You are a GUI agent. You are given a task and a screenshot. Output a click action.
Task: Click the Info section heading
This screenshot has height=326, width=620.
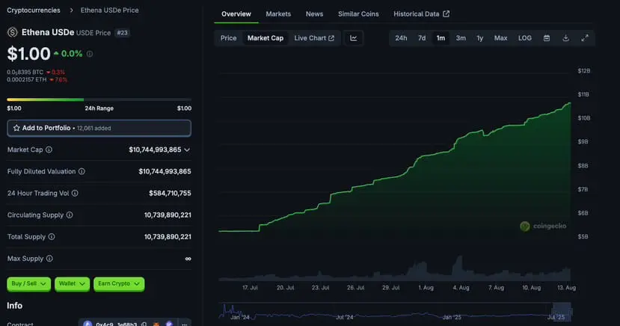tap(15, 306)
